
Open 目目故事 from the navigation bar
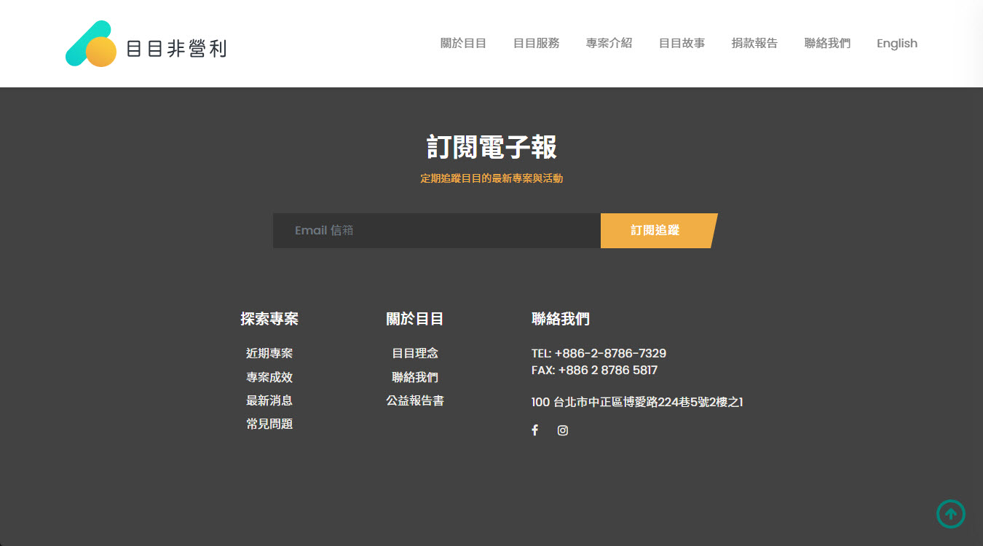point(682,44)
